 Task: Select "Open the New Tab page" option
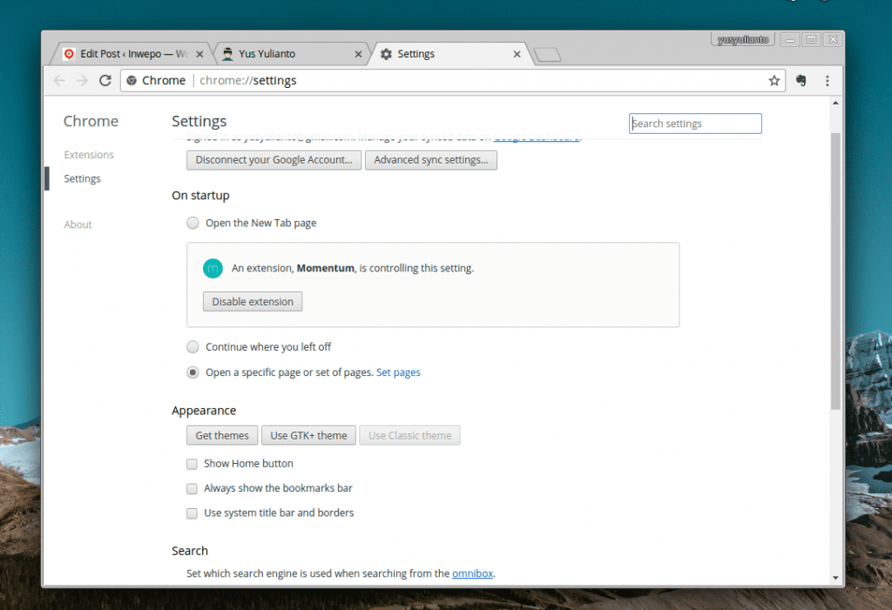193,223
